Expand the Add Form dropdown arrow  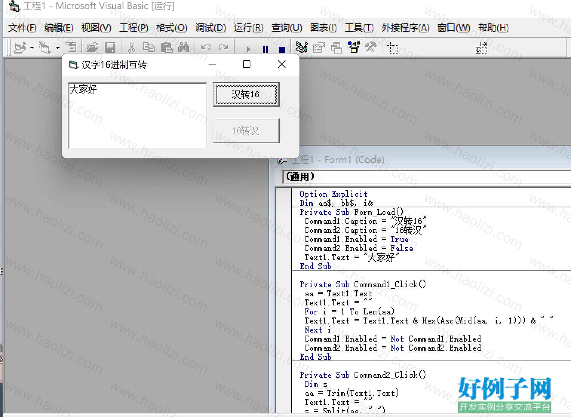(58, 48)
